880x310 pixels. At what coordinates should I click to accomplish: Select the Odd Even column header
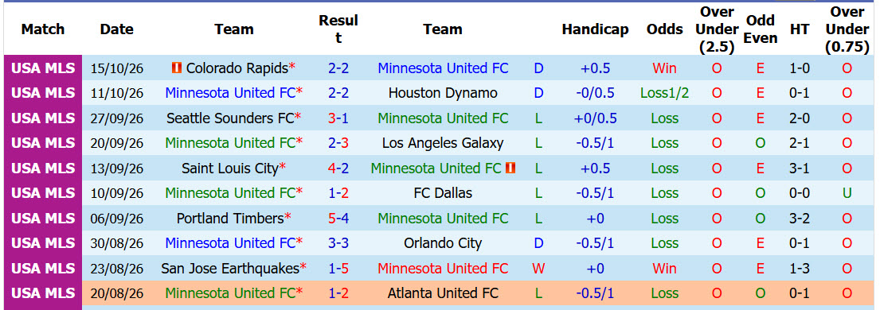(x=761, y=29)
